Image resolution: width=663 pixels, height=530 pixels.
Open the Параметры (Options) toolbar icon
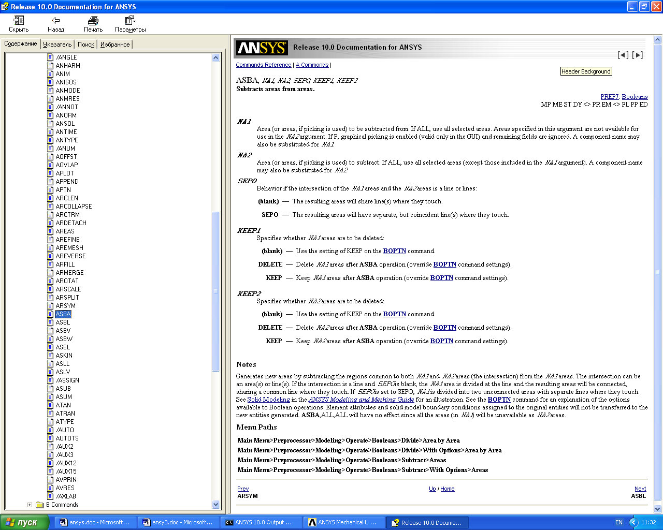[130, 21]
